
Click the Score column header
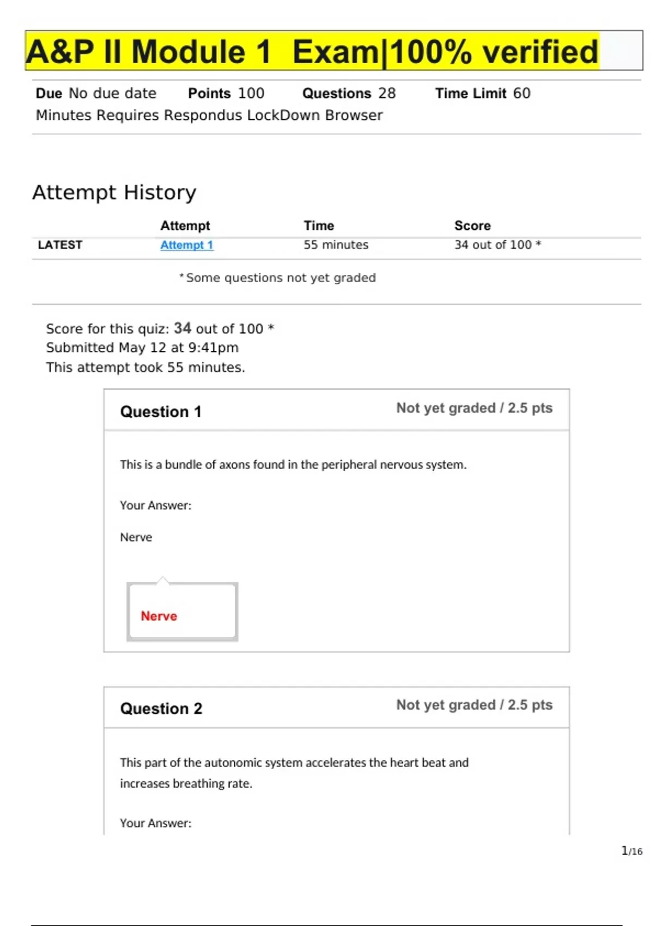(472, 226)
